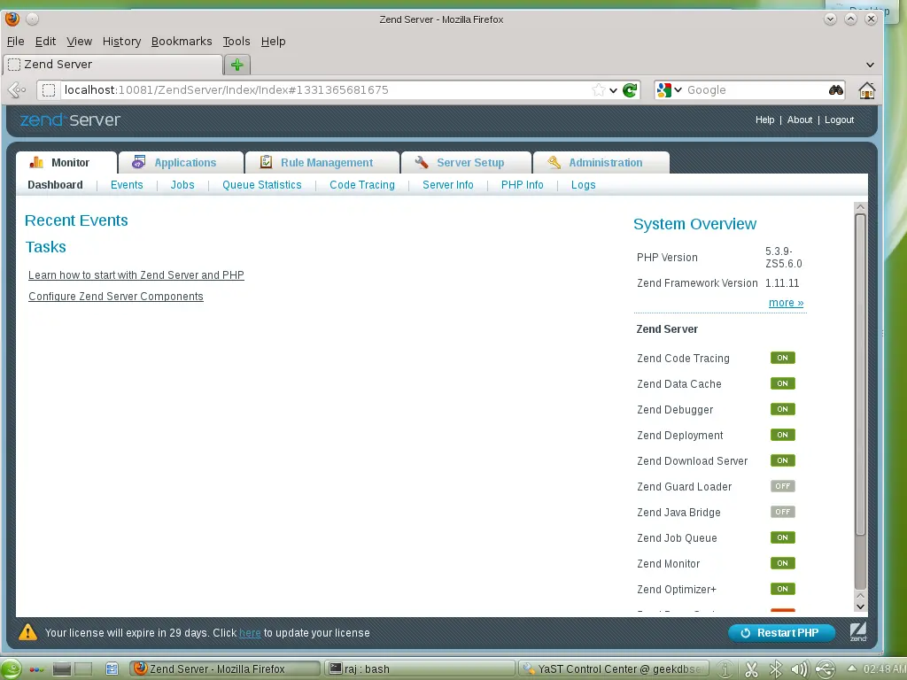The height and width of the screenshot is (680, 907).
Task: Click the license warning triangle icon
Action: click(x=27, y=632)
